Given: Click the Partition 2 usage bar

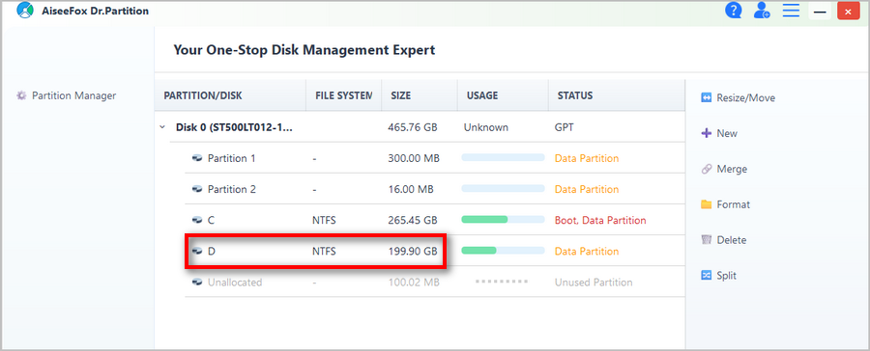Looking at the screenshot, I should (x=503, y=188).
